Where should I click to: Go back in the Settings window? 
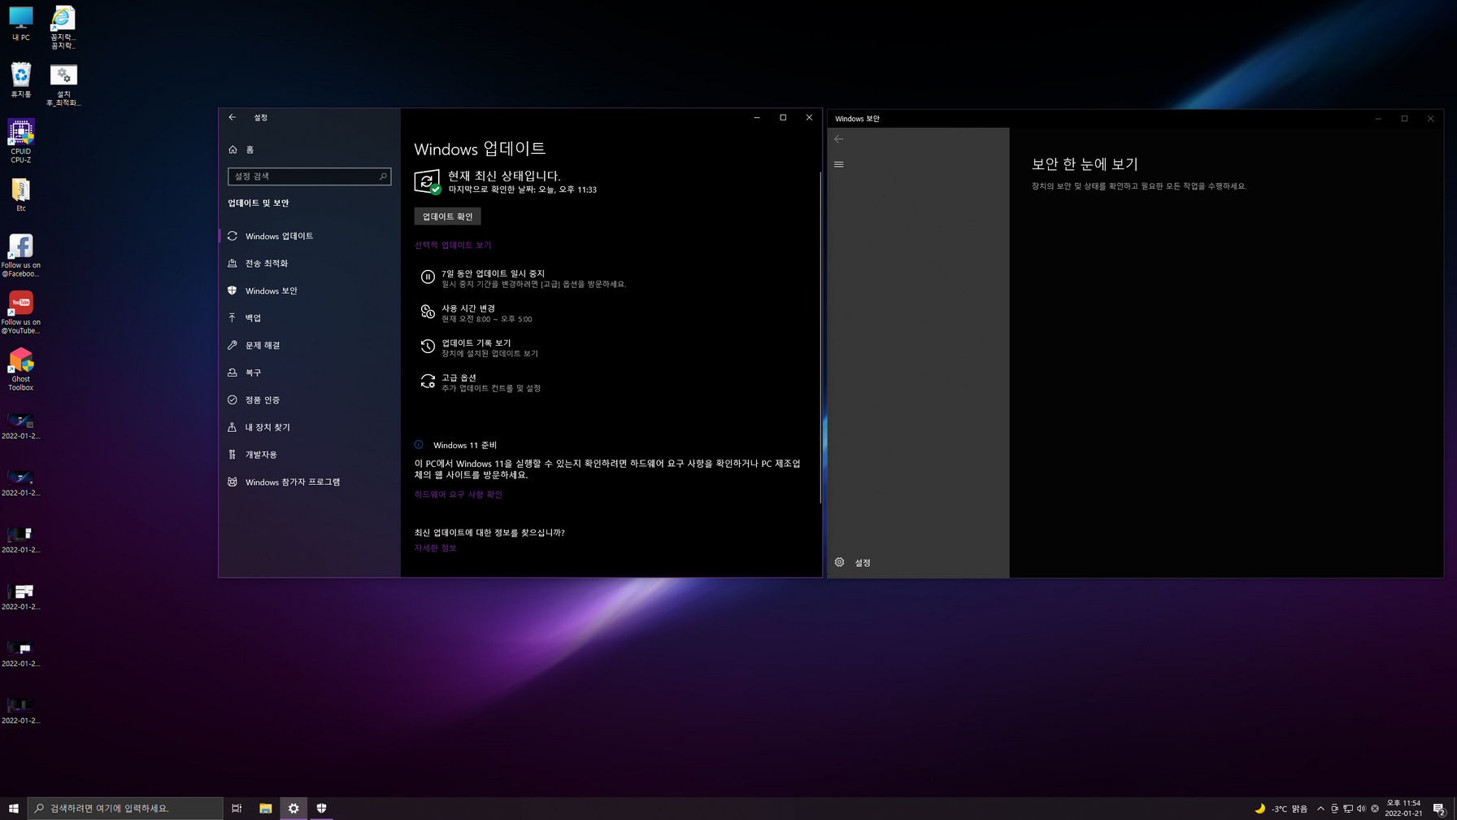click(233, 117)
